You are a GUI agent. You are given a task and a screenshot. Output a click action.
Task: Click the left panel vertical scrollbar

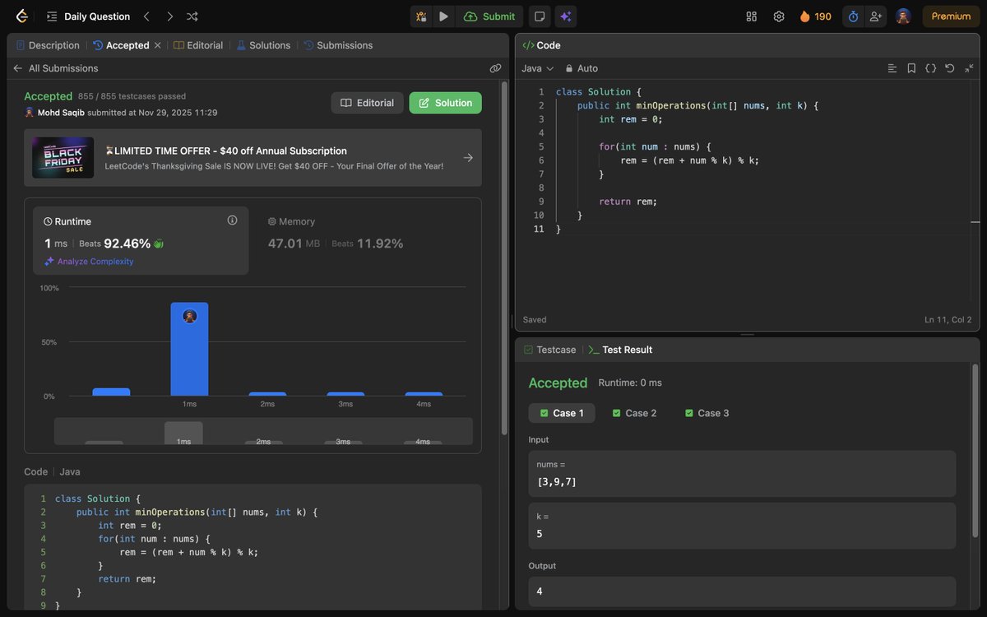[505, 257]
